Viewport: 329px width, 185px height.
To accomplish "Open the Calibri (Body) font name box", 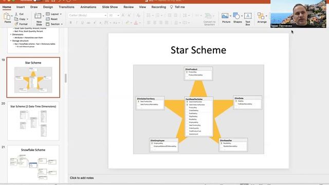I will [x=87, y=15].
